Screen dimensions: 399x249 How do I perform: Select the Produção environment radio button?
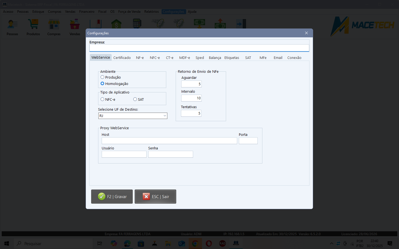click(x=103, y=77)
